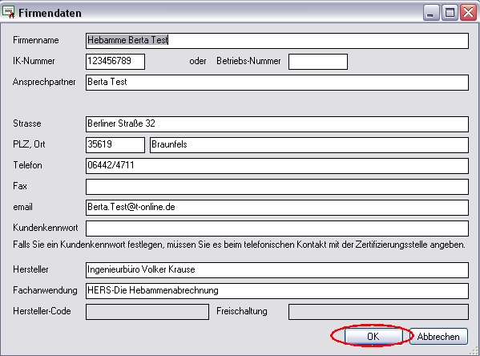Confirm the dialog with OK button
The image size is (480, 356).
(x=373, y=336)
